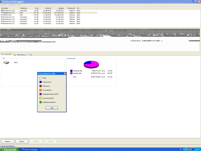Switch to the Tiedostolista tab

click(20, 55)
